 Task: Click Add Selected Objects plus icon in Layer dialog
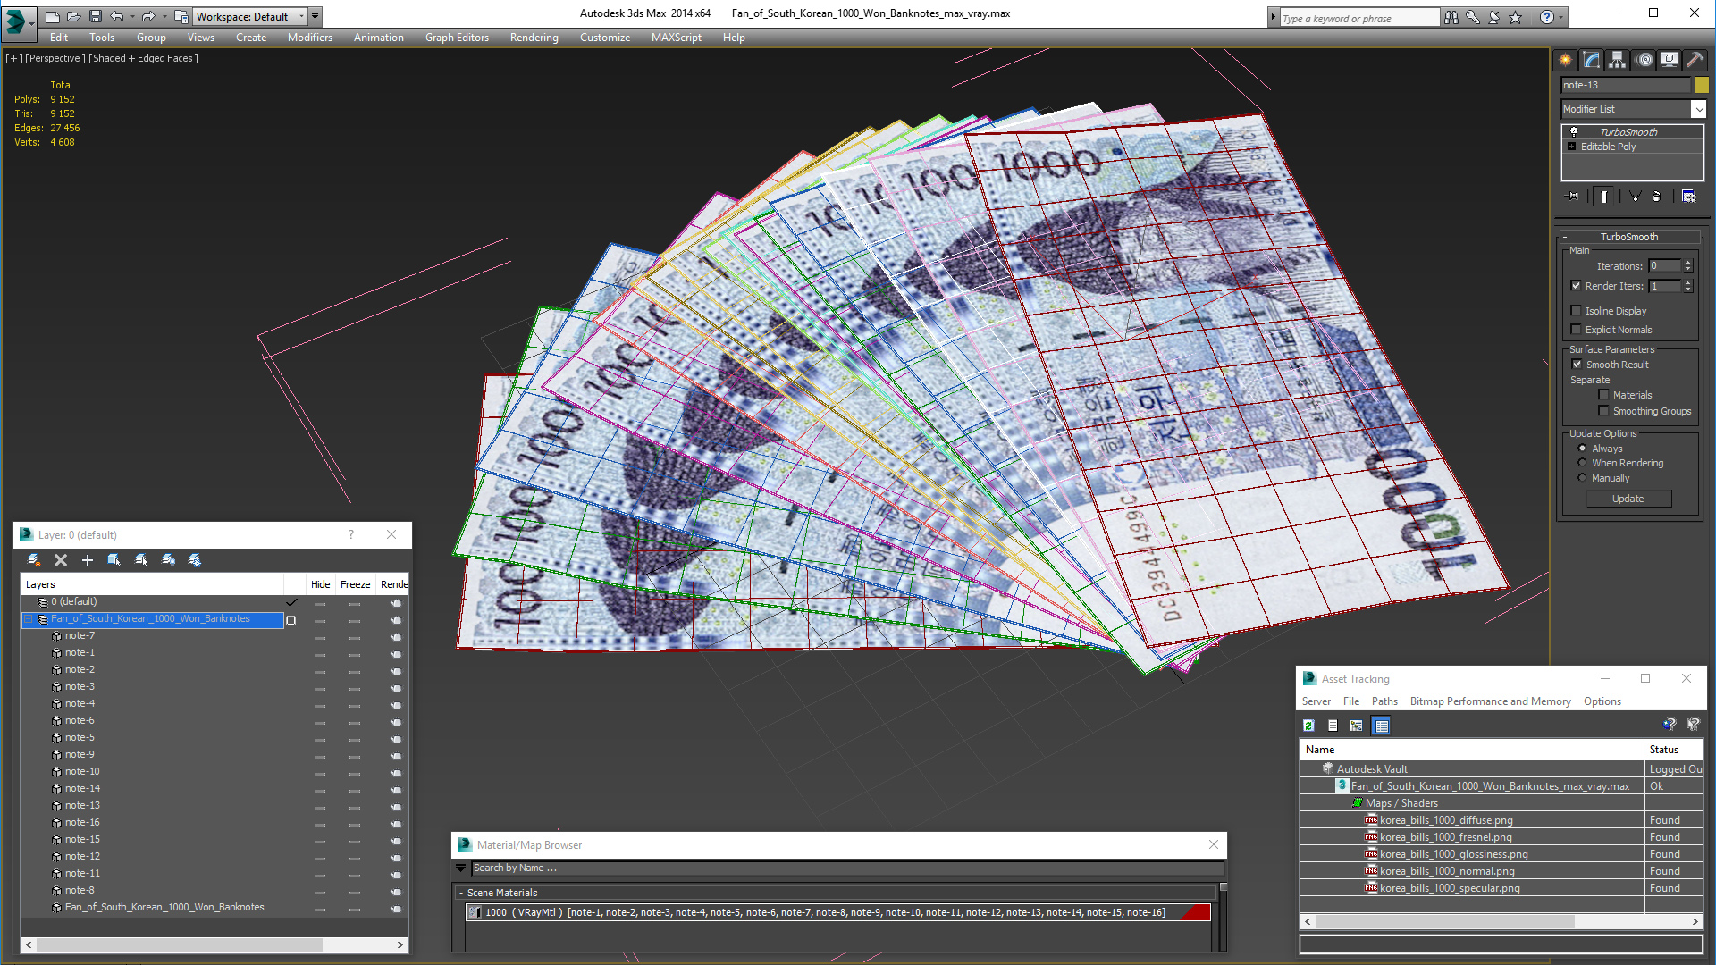pos(88,560)
